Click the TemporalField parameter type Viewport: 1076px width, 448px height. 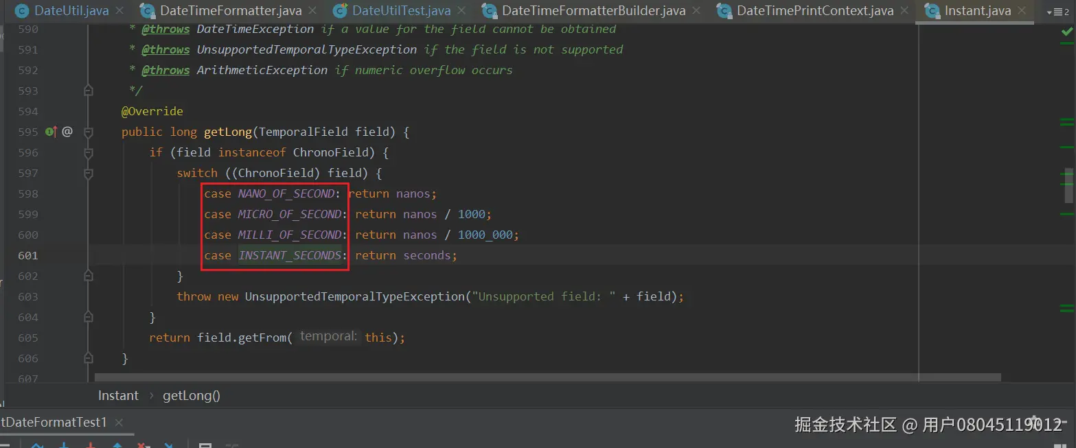click(x=304, y=132)
